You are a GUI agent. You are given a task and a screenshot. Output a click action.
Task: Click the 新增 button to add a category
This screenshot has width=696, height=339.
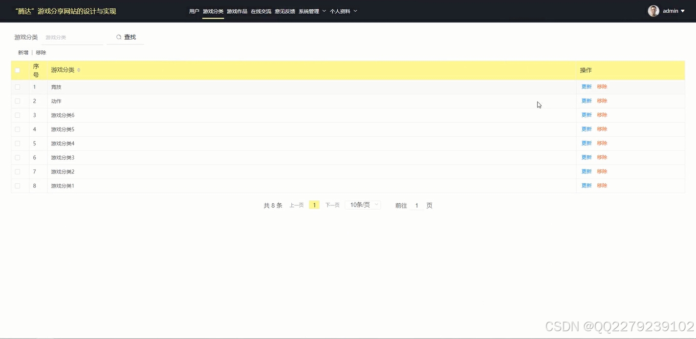point(22,52)
